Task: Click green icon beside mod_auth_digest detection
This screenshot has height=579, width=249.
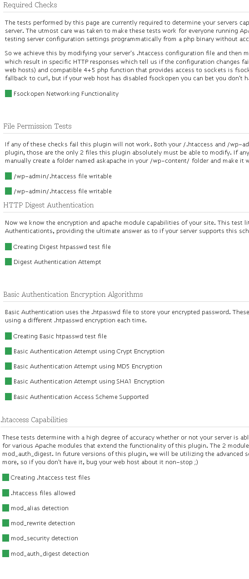Action: (x=5, y=553)
